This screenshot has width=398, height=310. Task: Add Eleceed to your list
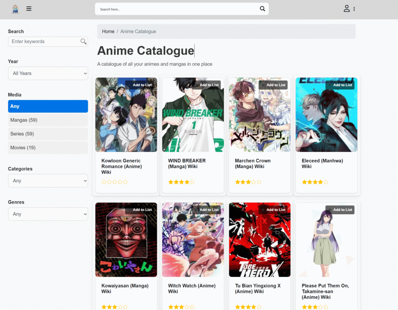coord(342,85)
